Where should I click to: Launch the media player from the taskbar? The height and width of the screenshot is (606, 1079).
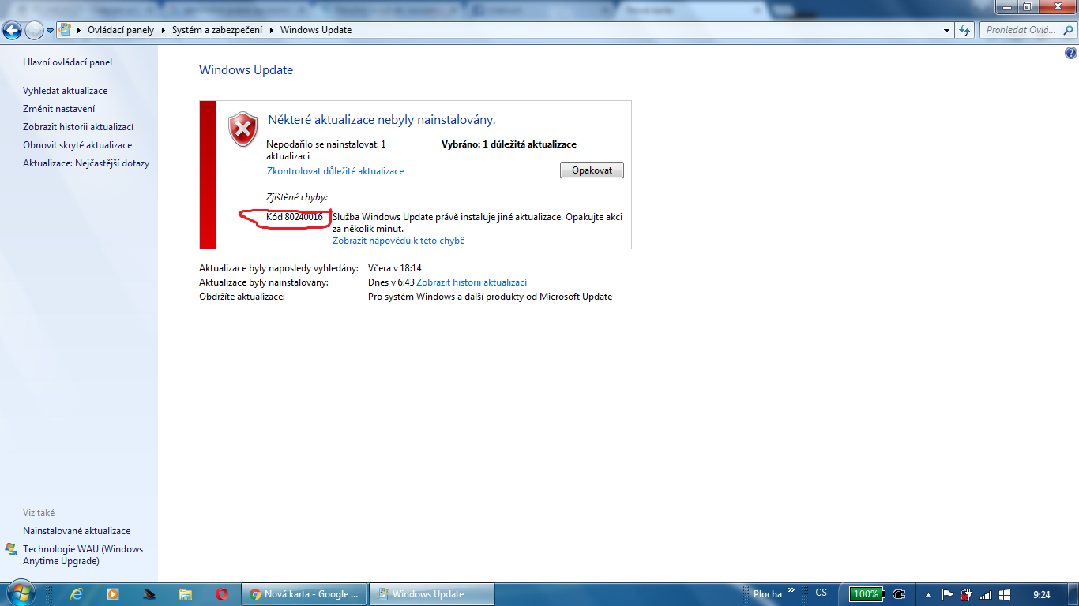pyautogui.click(x=113, y=594)
